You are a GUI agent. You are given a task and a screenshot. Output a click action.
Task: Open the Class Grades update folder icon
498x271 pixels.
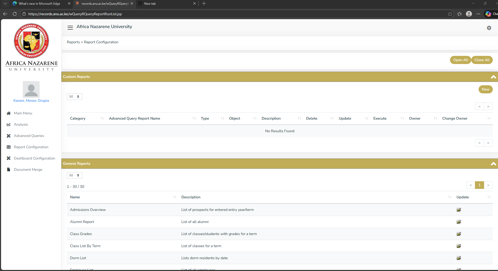pos(459,234)
